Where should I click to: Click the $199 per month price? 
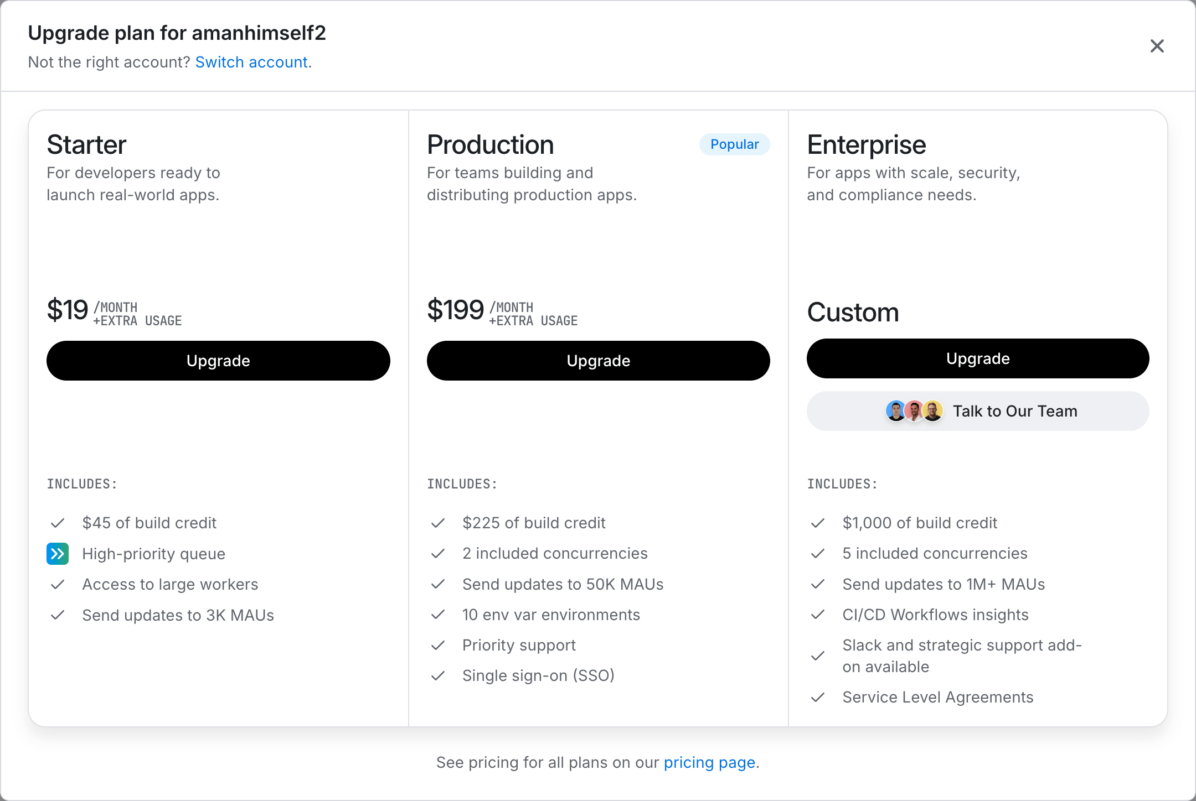[455, 310]
